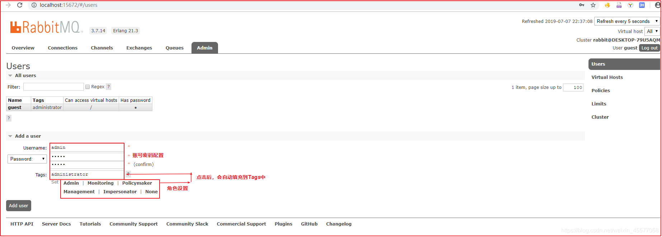Open the Password type dropdown

[27, 159]
